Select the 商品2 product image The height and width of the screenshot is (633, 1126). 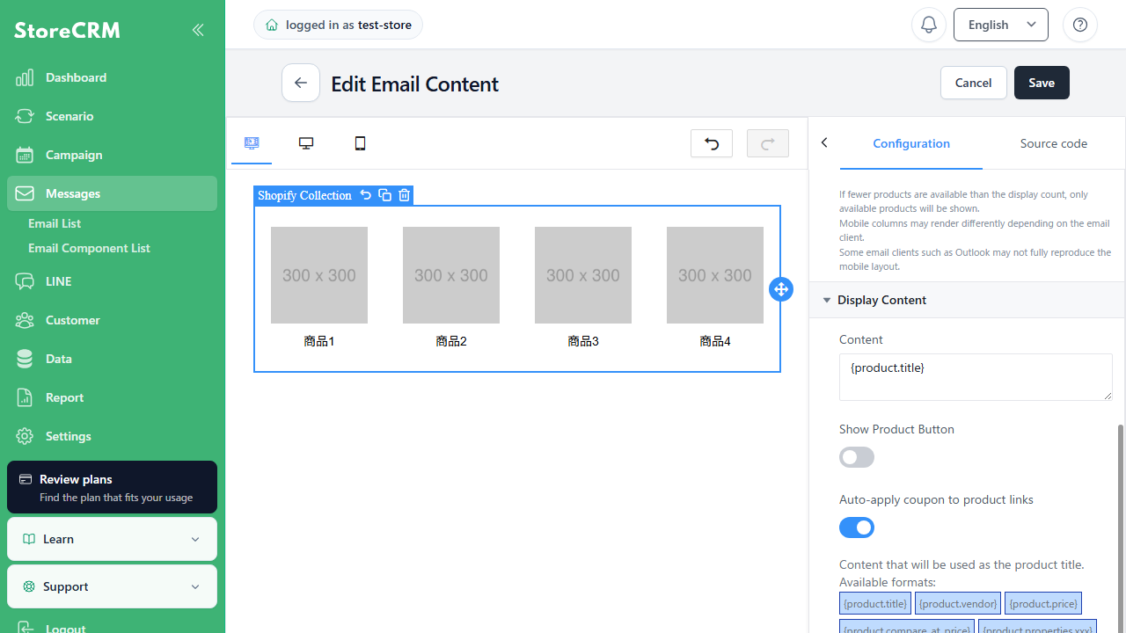click(451, 275)
